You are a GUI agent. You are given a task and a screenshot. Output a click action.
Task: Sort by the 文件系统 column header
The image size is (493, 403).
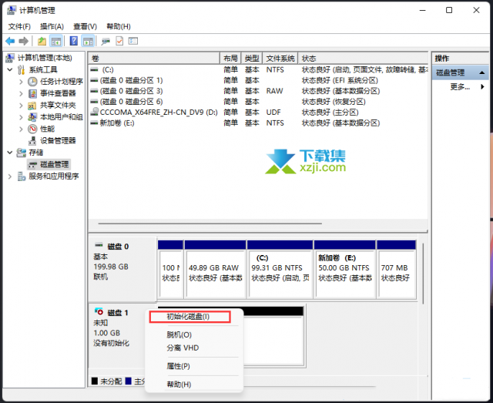(x=280, y=59)
